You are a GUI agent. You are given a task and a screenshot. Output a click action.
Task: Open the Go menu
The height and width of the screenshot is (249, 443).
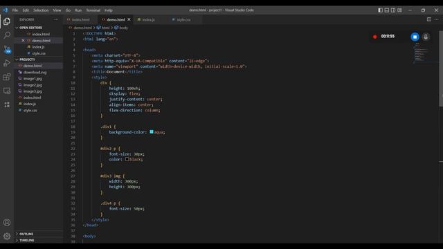pyautogui.click(x=68, y=10)
